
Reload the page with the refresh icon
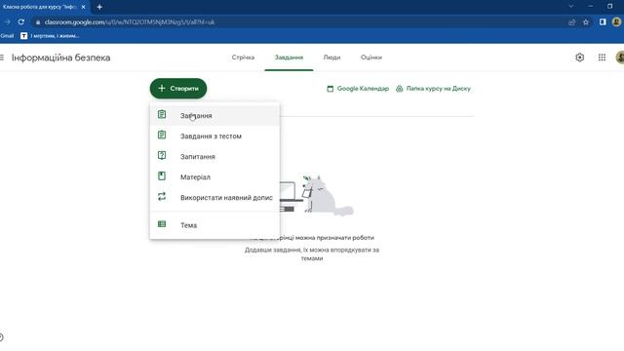click(x=21, y=21)
